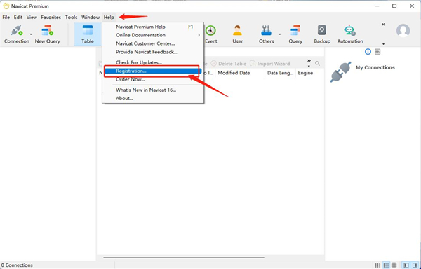This screenshot has width=421, height=269.
Task: Expand the Others dropdown arrow
Action: coord(280,34)
